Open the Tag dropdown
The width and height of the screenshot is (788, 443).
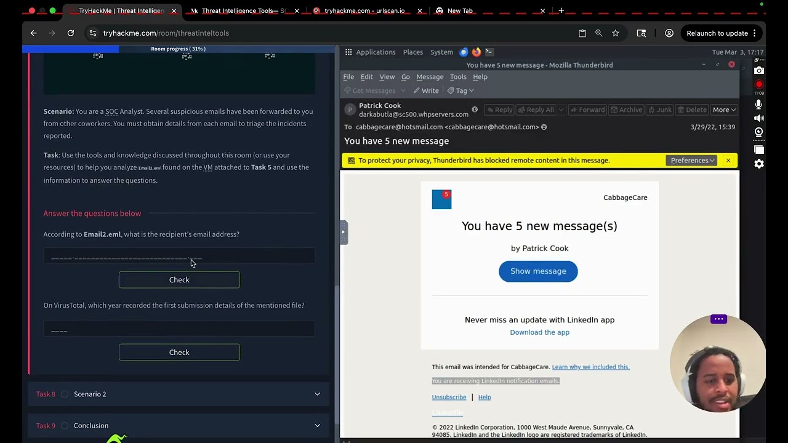pyautogui.click(x=460, y=90)
